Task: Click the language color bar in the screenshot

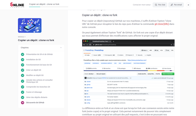Action: 129,71
